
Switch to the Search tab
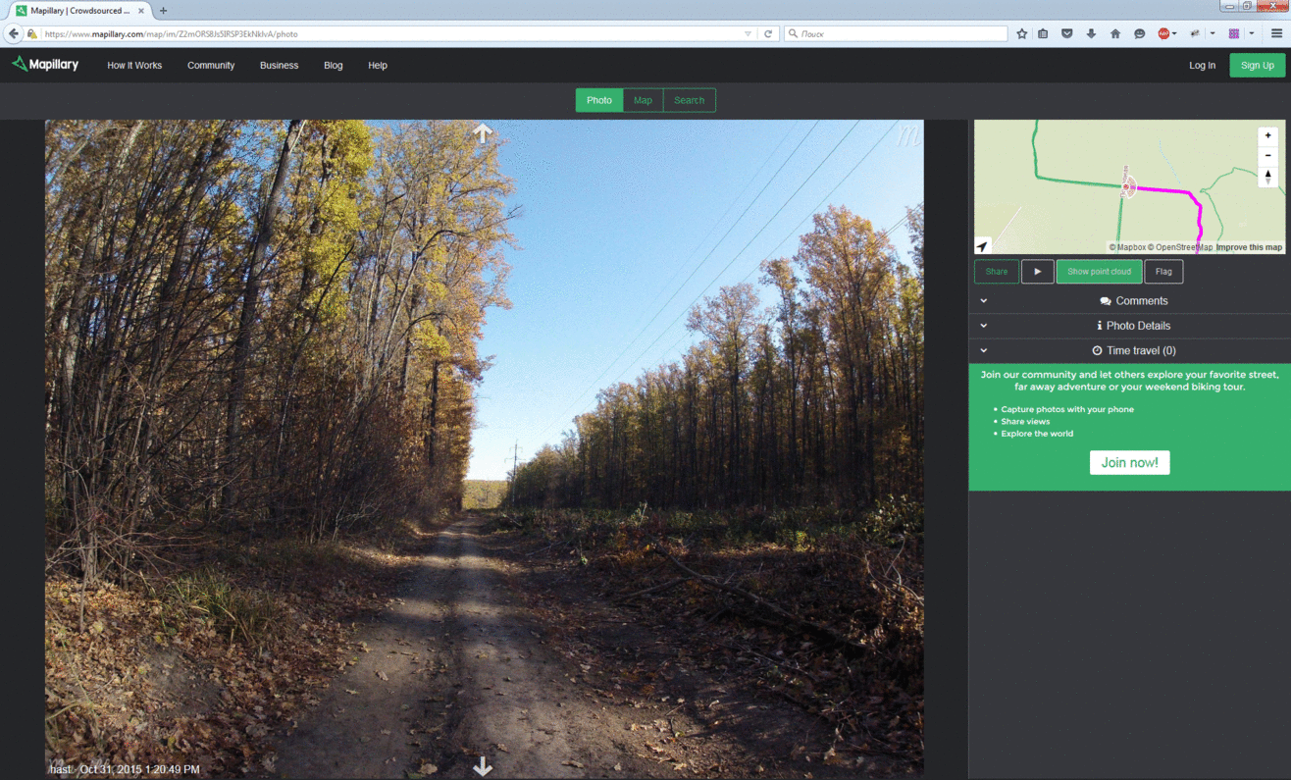pos(689,100)
